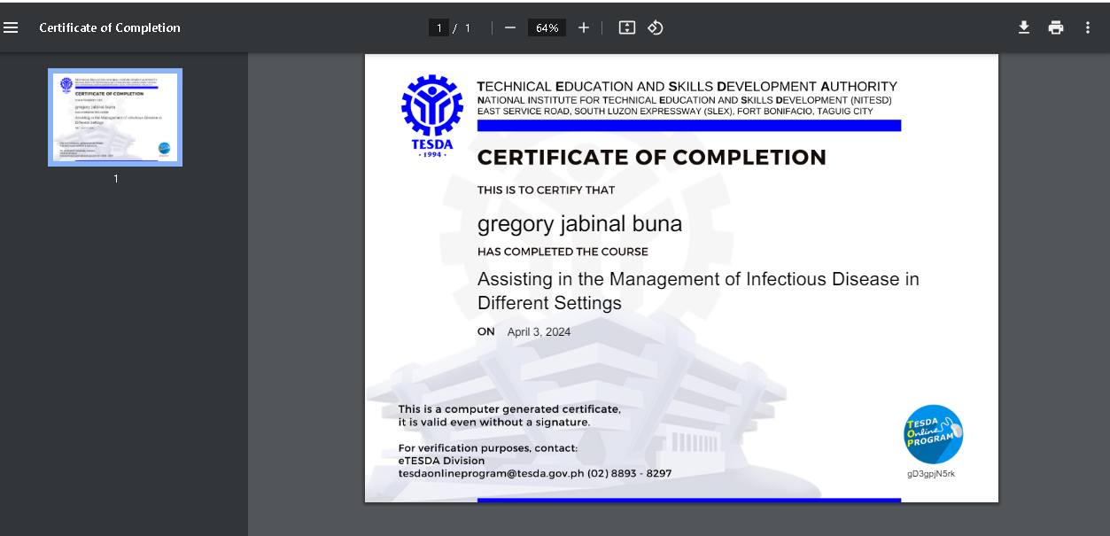Click the TESDA Online Program badge
This screenshot has height=536, width=1110.
point(933,434)
